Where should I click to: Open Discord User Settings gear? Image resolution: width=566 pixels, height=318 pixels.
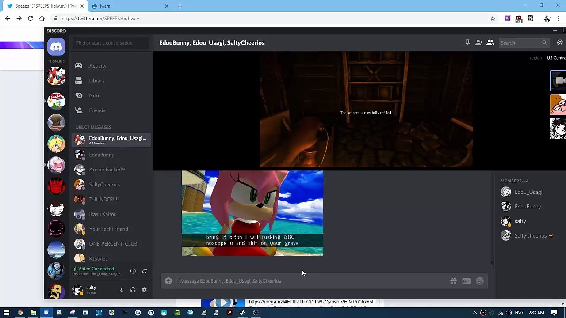click(144, 290)
